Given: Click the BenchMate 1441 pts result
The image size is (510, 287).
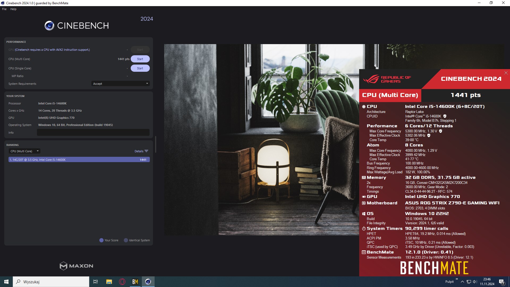Looking at the screenshot, I should pos(466,95).
